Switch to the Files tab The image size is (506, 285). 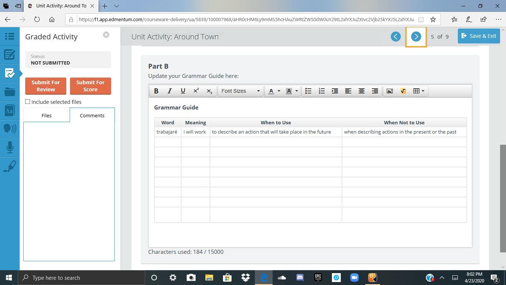tap(46, 115)
